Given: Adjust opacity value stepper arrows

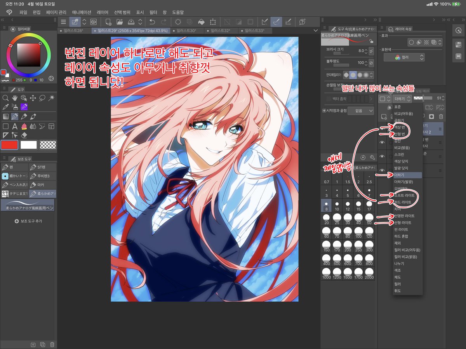Looking at the screenshot, I should (x=366, y=63).
